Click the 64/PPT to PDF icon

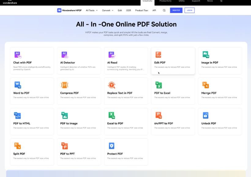(x=159, y=115)
